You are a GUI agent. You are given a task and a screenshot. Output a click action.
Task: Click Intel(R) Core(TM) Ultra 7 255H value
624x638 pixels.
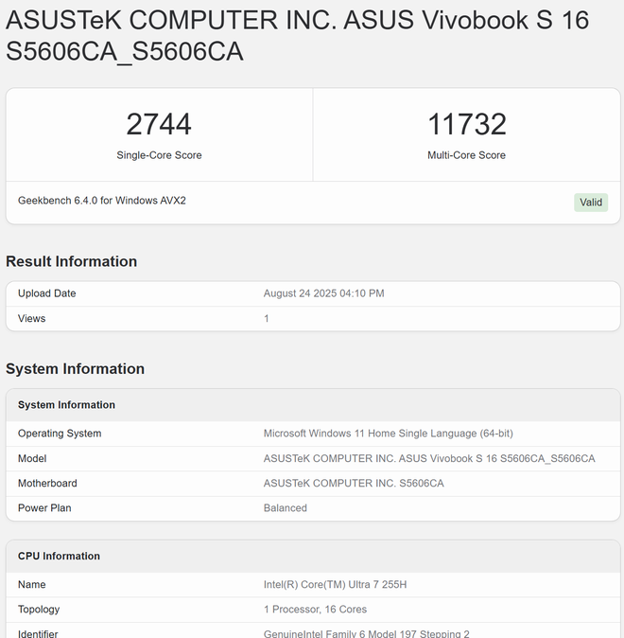coord(335,585)
